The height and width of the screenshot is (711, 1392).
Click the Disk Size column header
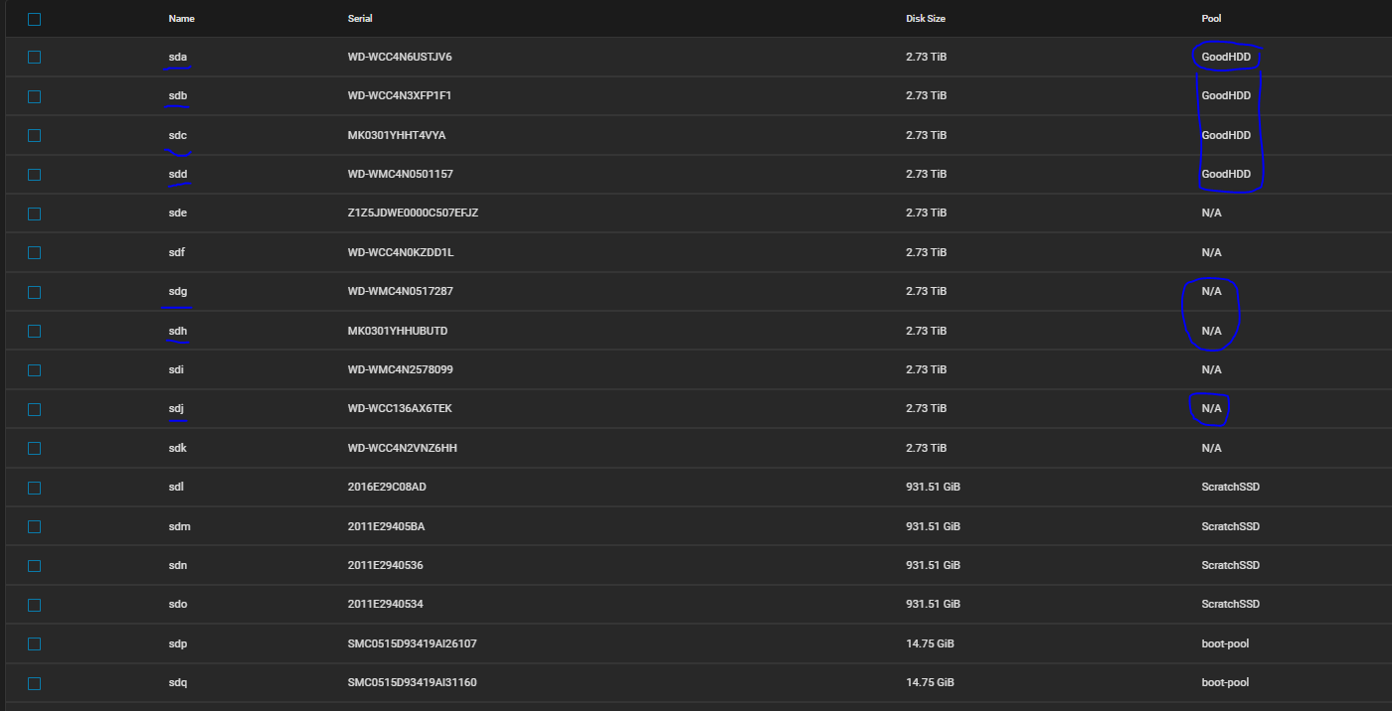[x=926, y=19]
